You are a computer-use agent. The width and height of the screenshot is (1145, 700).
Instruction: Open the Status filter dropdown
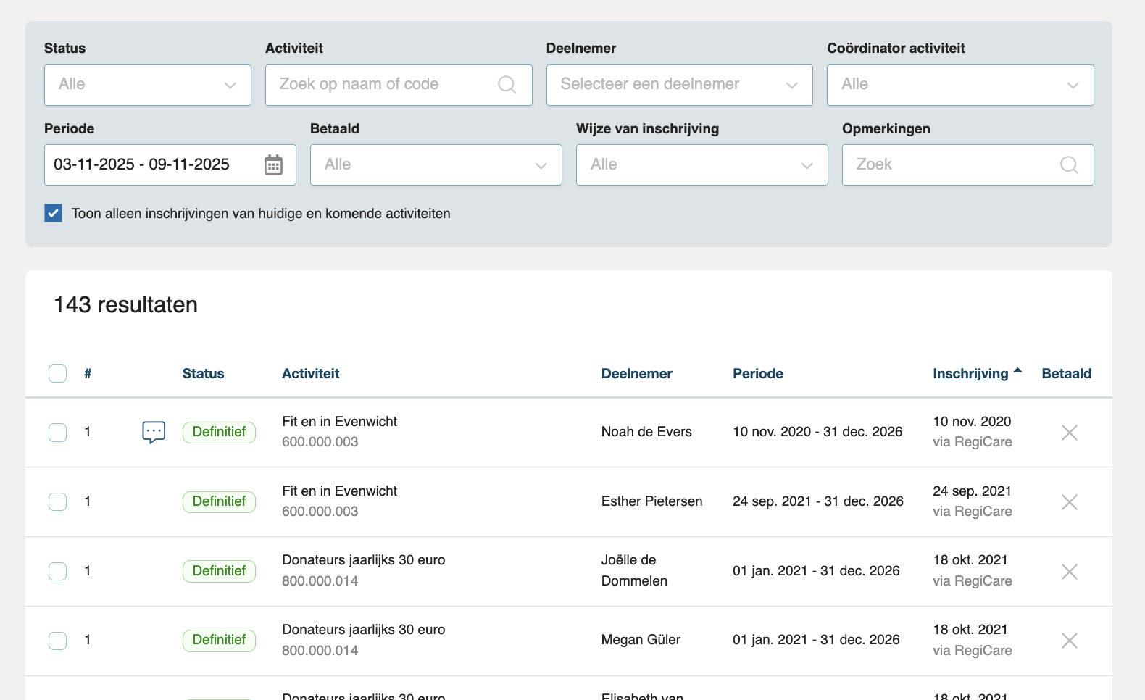(x=148, y=85)
